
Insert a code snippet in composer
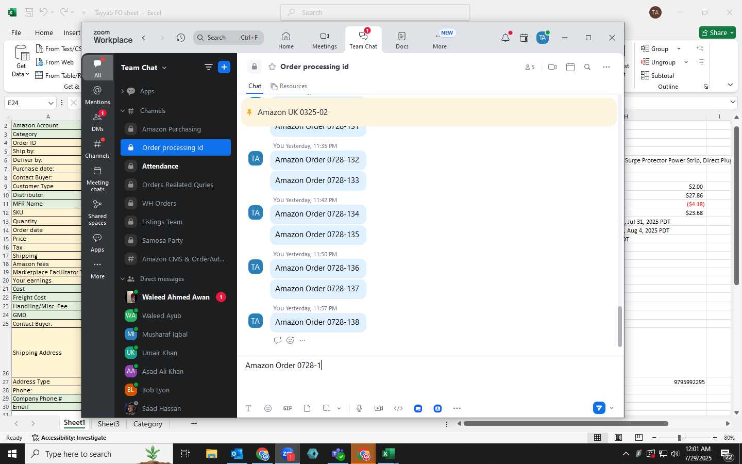click(398, 408)
